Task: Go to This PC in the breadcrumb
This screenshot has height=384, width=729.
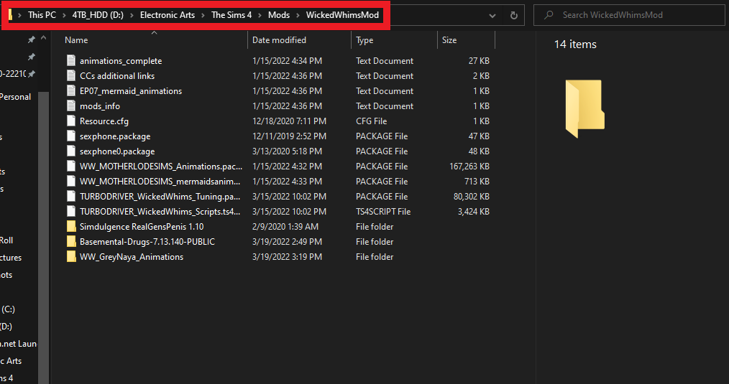Action: coord(42,15)
